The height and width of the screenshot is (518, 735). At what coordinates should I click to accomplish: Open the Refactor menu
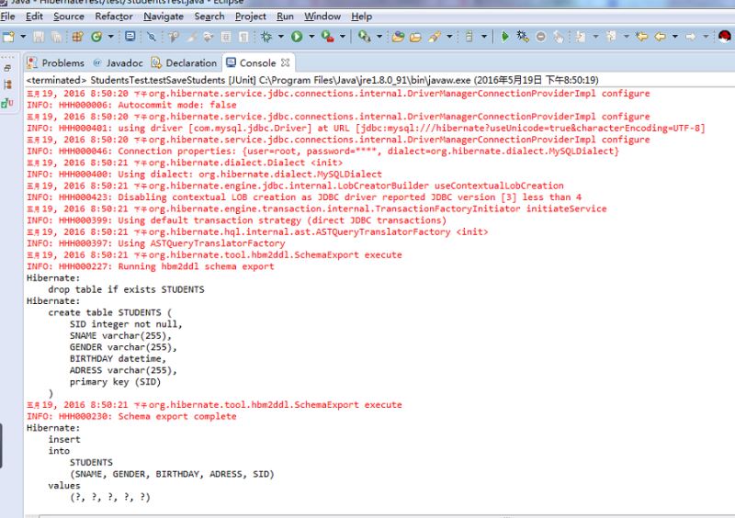[114, 17]
